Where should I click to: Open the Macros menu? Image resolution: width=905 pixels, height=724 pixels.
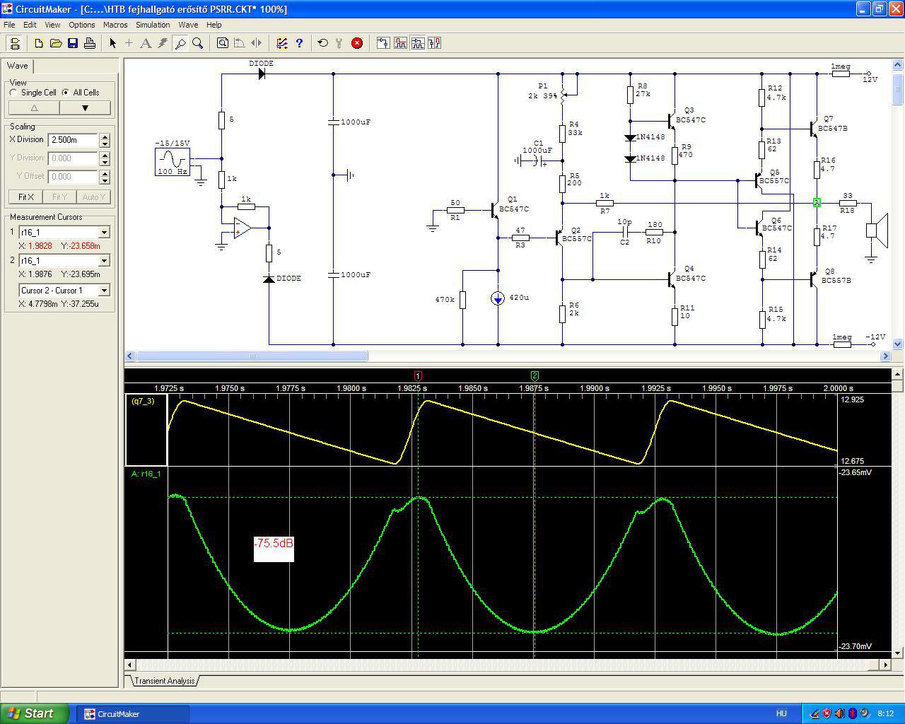(115, 25)
